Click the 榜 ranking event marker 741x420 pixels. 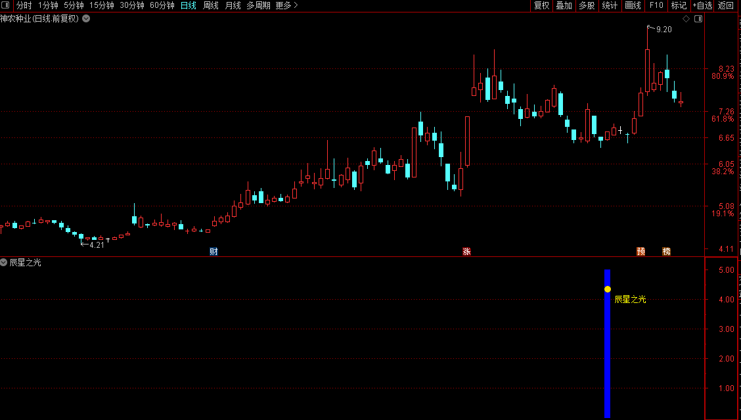coord(666,252)
